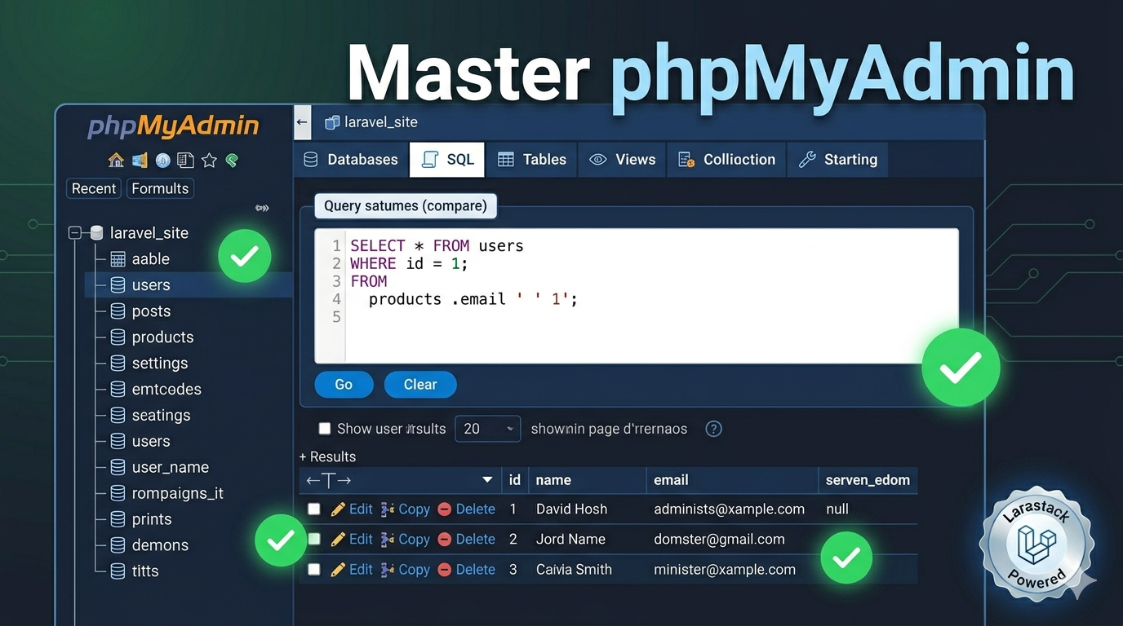
Task: Click the green reload icon in sidebar
Action: coord(232,161)
